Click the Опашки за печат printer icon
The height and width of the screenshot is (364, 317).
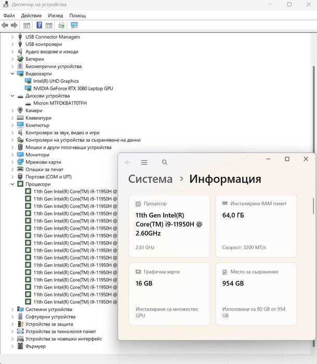point(20,169)
